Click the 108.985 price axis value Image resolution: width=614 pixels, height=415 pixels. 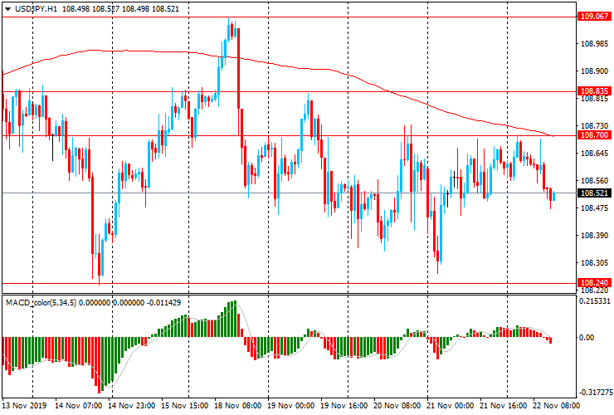[594, 44]
